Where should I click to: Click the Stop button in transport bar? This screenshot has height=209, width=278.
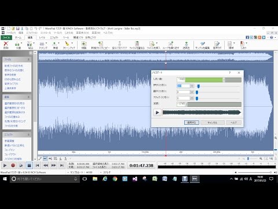(29, 165)
